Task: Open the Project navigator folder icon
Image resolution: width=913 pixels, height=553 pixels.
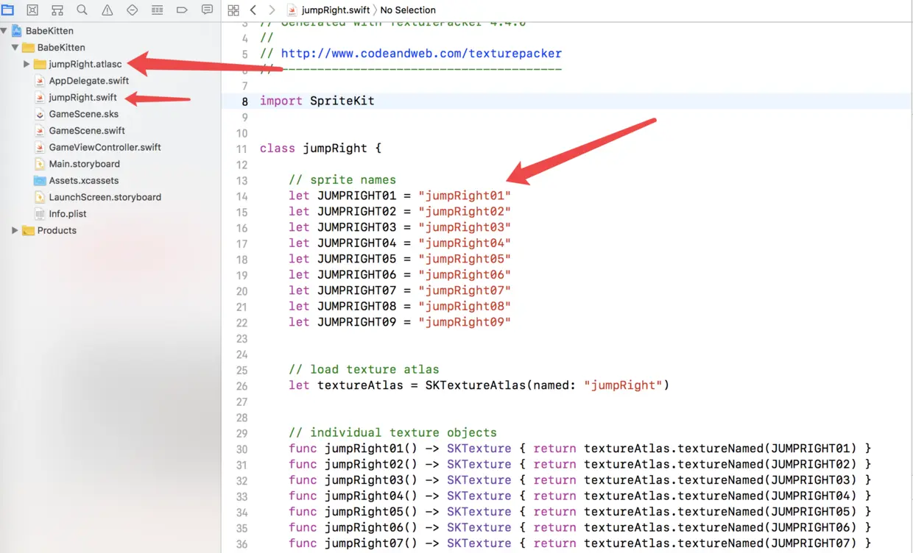Action: pos(7,10)
